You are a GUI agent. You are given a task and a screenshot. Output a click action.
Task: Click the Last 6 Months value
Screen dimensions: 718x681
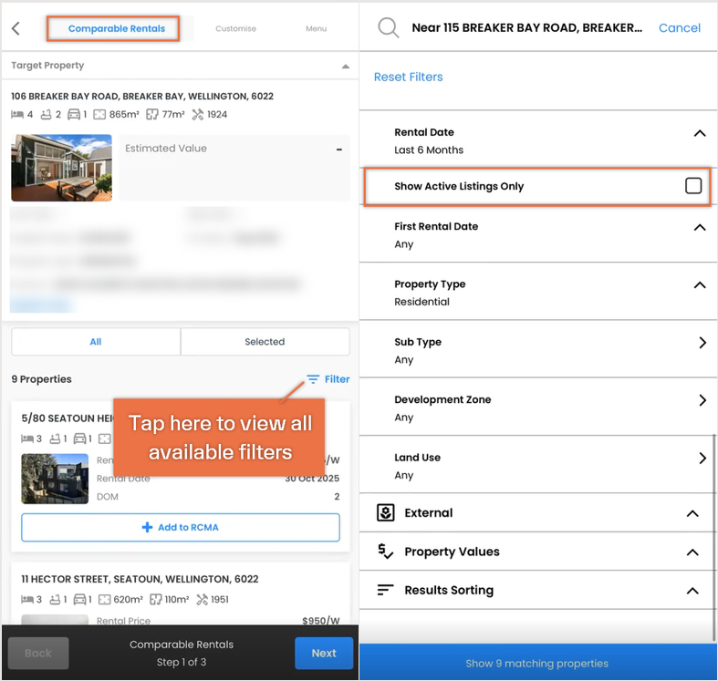(x=429, y=150)
